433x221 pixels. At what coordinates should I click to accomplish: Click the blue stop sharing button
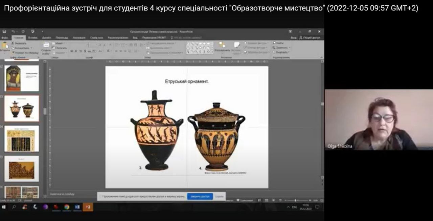click(x=200, y=196)
